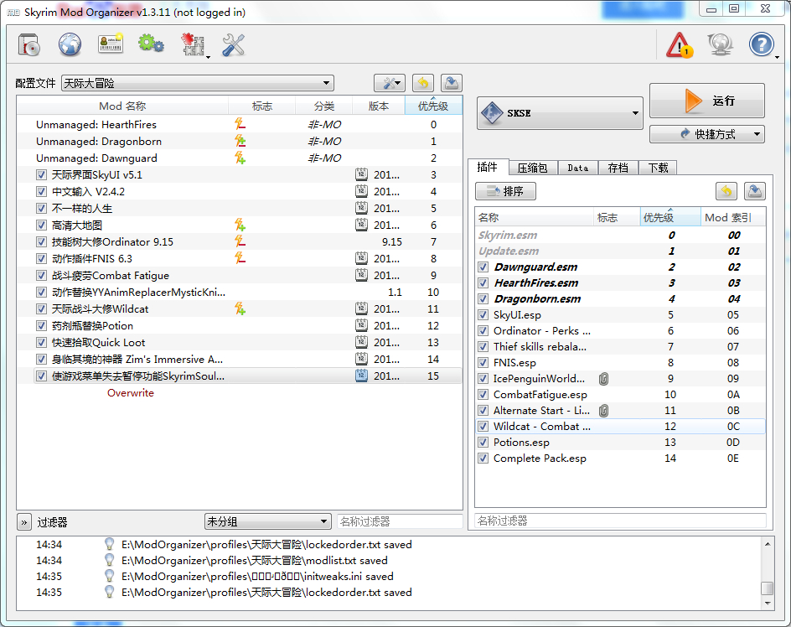Click the log pane scroll down arrow
The height and width of the screenshot is (627, 791).
[x=768, y=604]
